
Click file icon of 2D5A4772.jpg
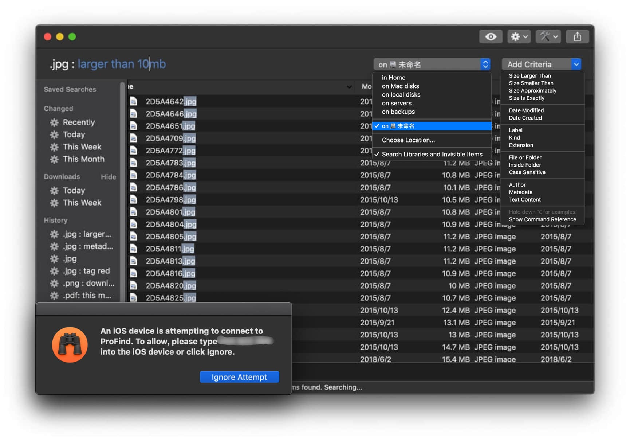134,151
